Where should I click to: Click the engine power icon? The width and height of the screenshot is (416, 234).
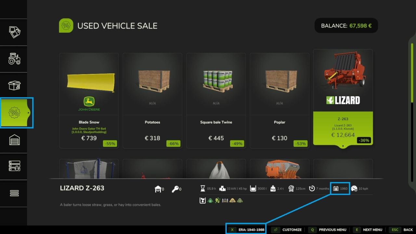point(223,188)
